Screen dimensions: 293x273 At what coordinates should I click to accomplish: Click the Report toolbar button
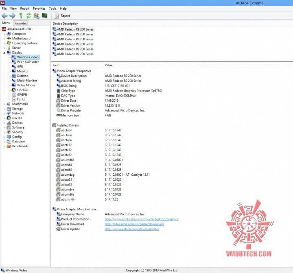coord(62,16)
